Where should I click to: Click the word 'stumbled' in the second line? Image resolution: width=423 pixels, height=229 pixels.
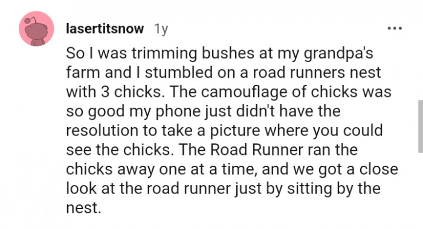point(179,73)
